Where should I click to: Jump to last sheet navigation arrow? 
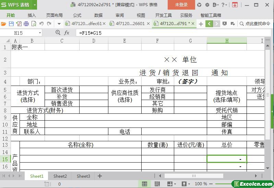20,176
